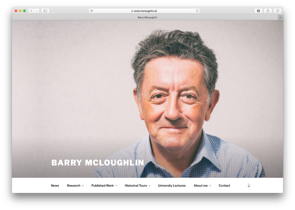This screenshot has height=210, width=295.
Task: Open the About me menu item
Action: tap(201, 186)
